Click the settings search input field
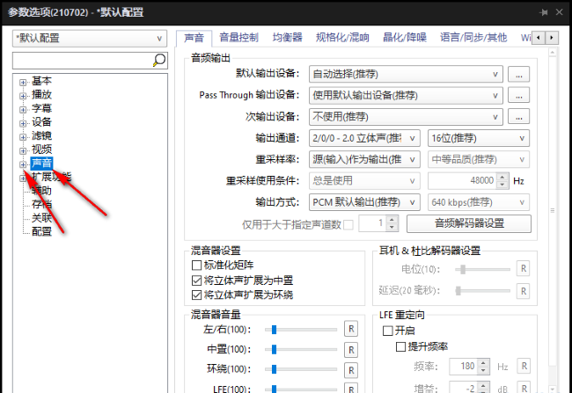 click(x=82, y=60)
